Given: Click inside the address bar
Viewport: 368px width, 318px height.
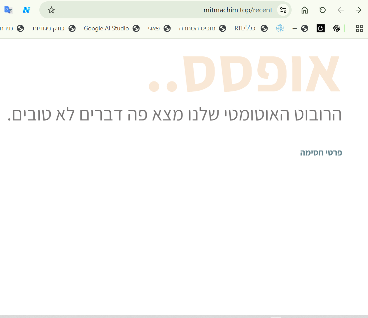Looking at the screenshot, I should tap(238, 10).
